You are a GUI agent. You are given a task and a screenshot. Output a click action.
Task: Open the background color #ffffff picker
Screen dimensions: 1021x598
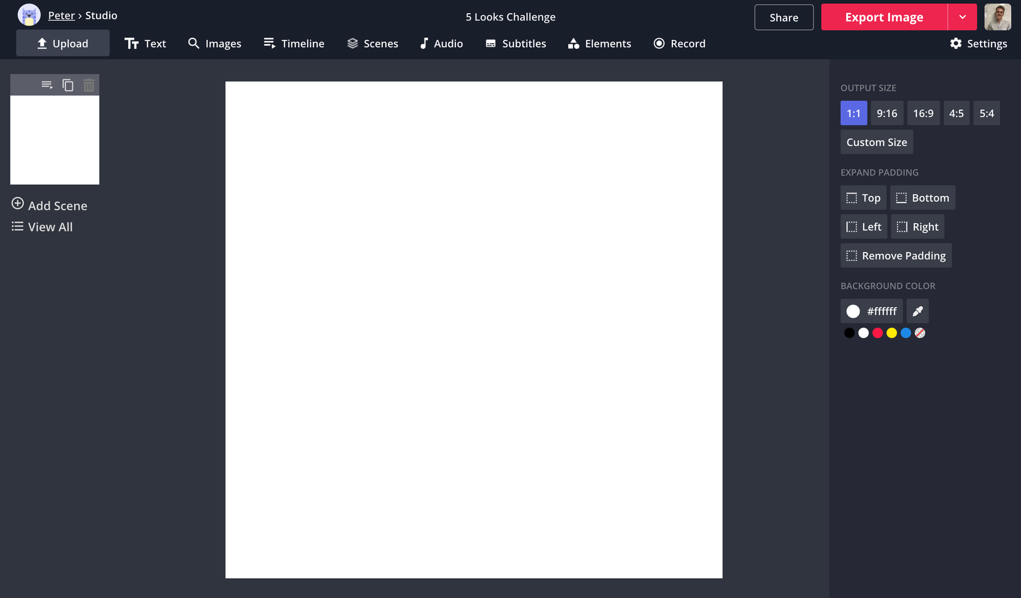pyautogui.click(x=871, y=311)
